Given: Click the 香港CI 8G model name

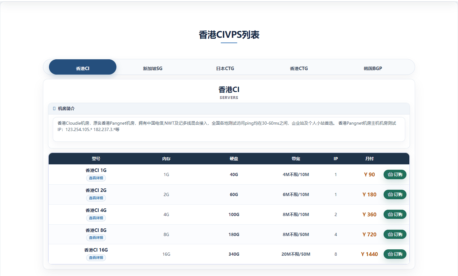Looking at the screenshot, I should (96, 230).
